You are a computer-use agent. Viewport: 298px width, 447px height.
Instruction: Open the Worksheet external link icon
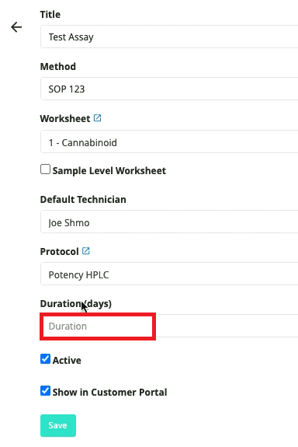tap(97, 118)
